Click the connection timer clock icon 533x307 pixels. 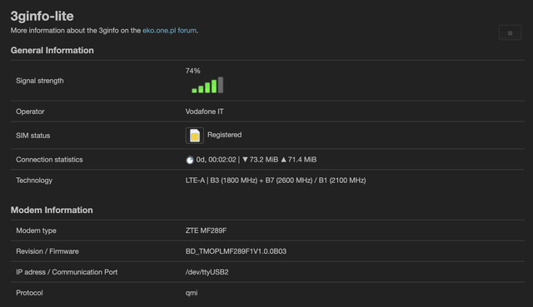coord(190,160)
